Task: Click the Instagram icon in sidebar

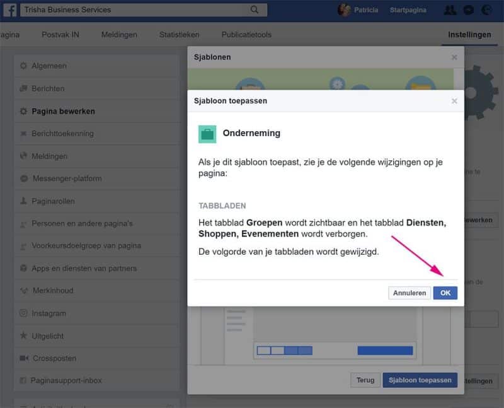Action: pos(23,313)
